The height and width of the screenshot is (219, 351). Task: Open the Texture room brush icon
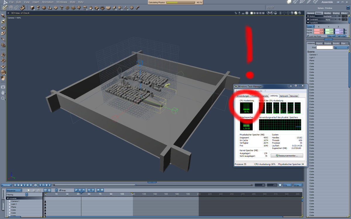click(x=309, y=2)
